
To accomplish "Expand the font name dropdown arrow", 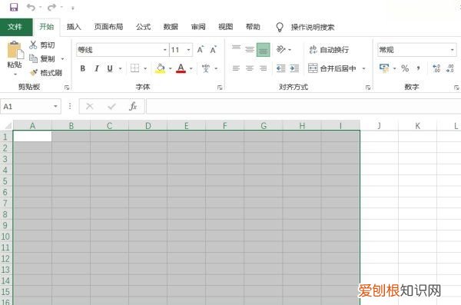I will pyautogui.click(x=165, y=50).
